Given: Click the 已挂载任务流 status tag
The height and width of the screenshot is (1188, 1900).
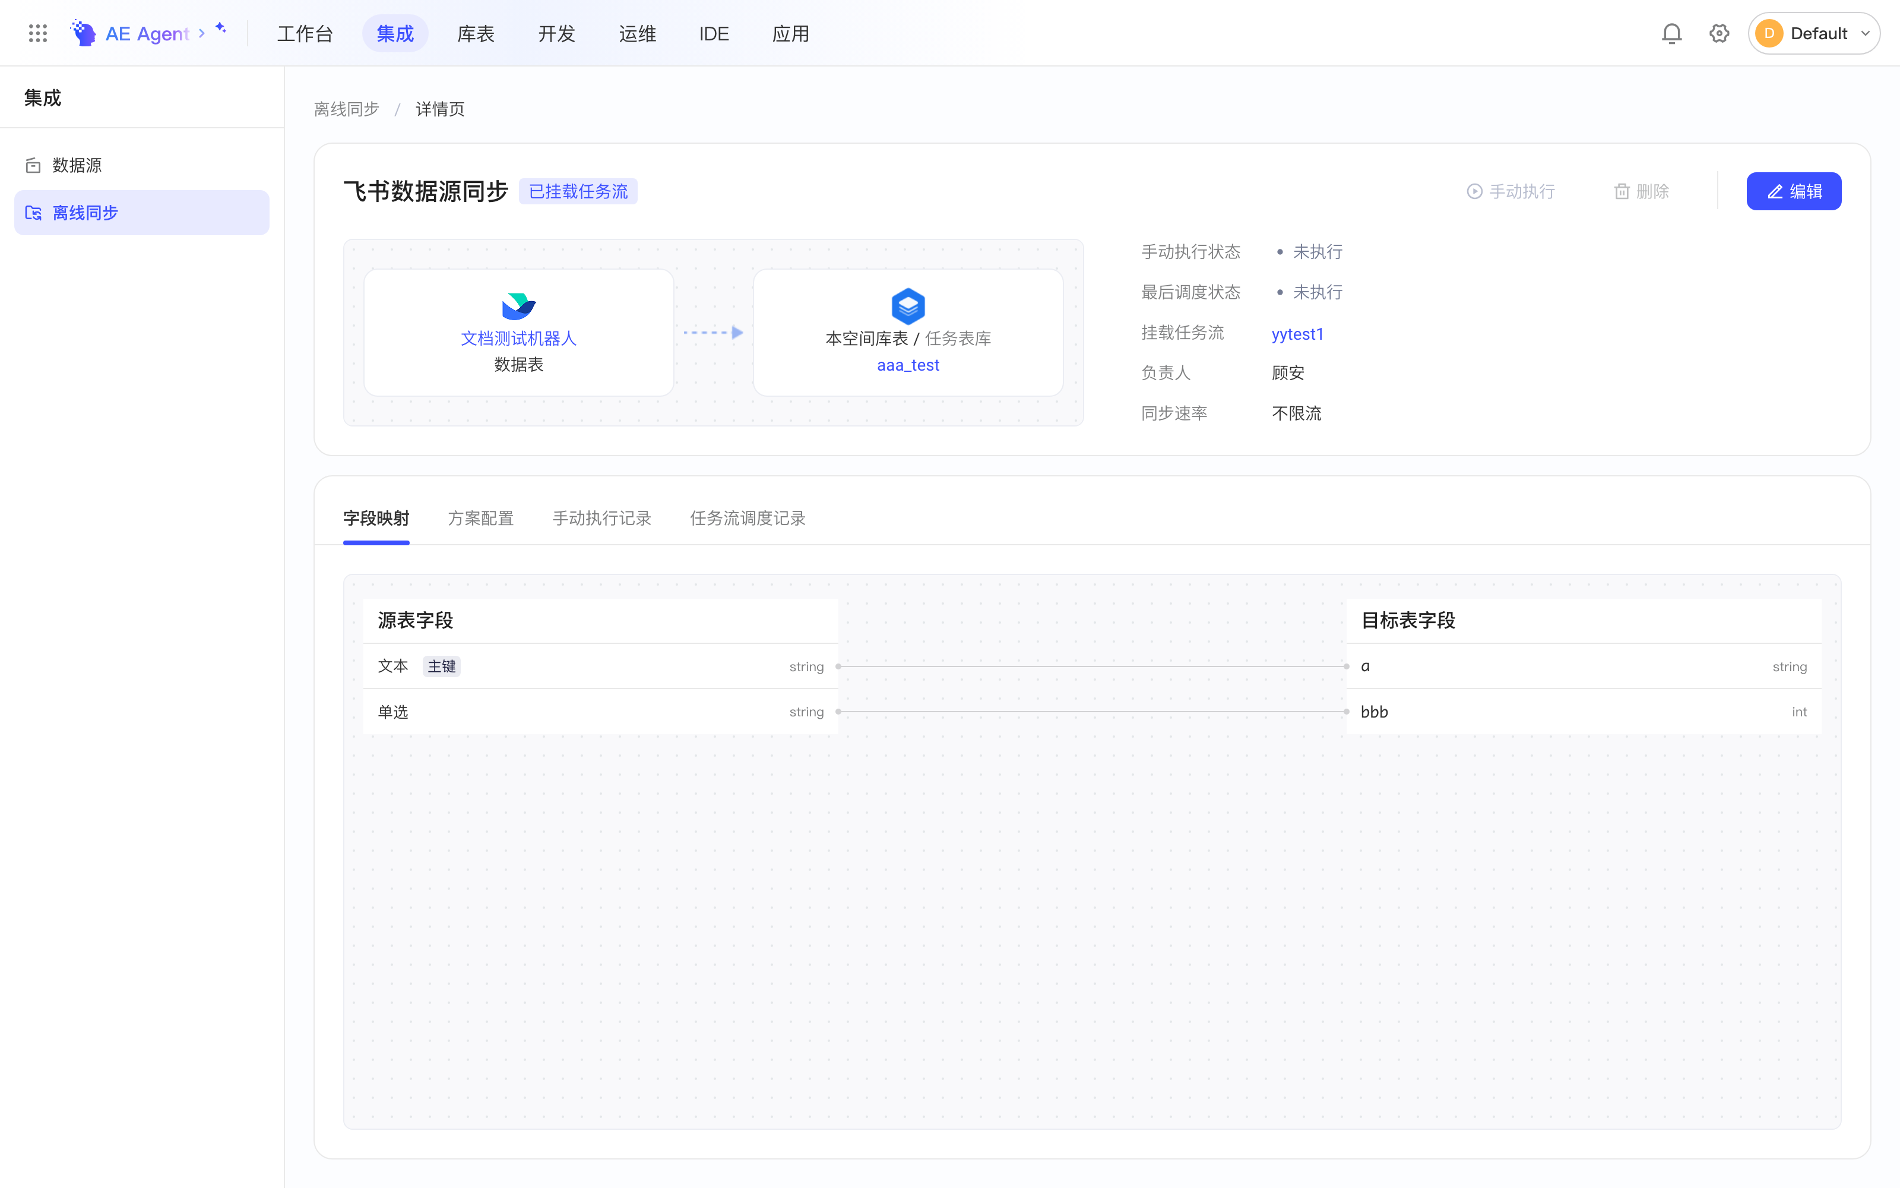Looking at the screenshot, I should pos(578,192).
